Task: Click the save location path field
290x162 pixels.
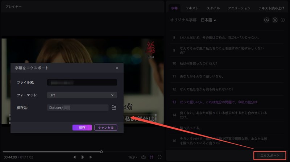Action: pos(78,108)
